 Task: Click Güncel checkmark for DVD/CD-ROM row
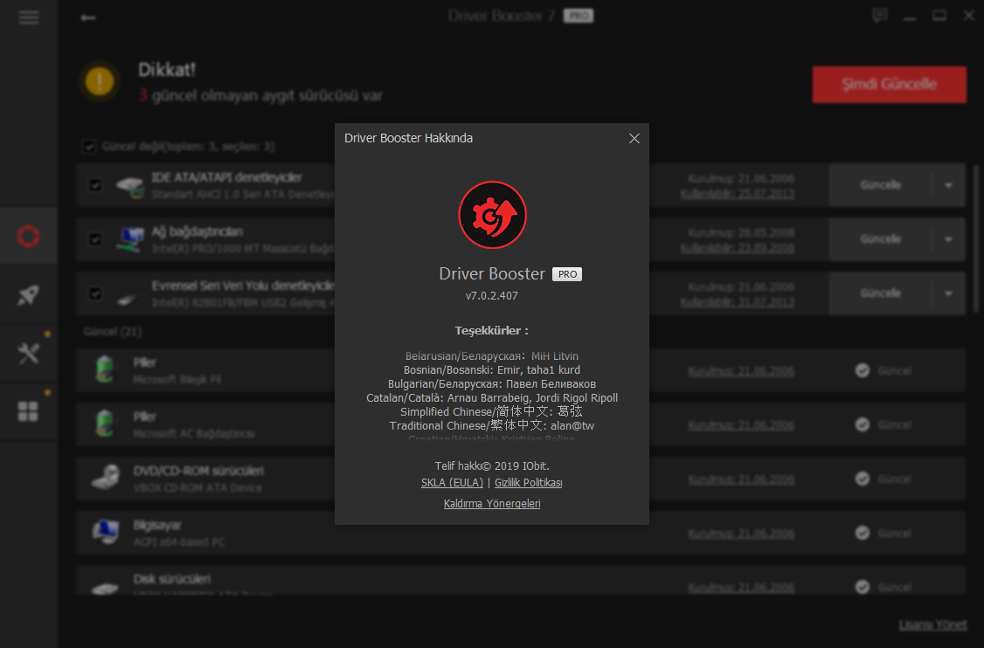point(863,479)
